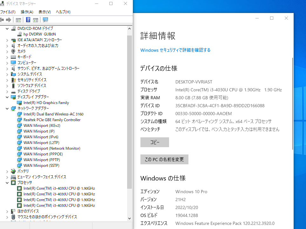Open the ヘルプ(H) menu
The width and height of the screenshot is (306, 229).
pyautogui.click(x=63, y=12)
